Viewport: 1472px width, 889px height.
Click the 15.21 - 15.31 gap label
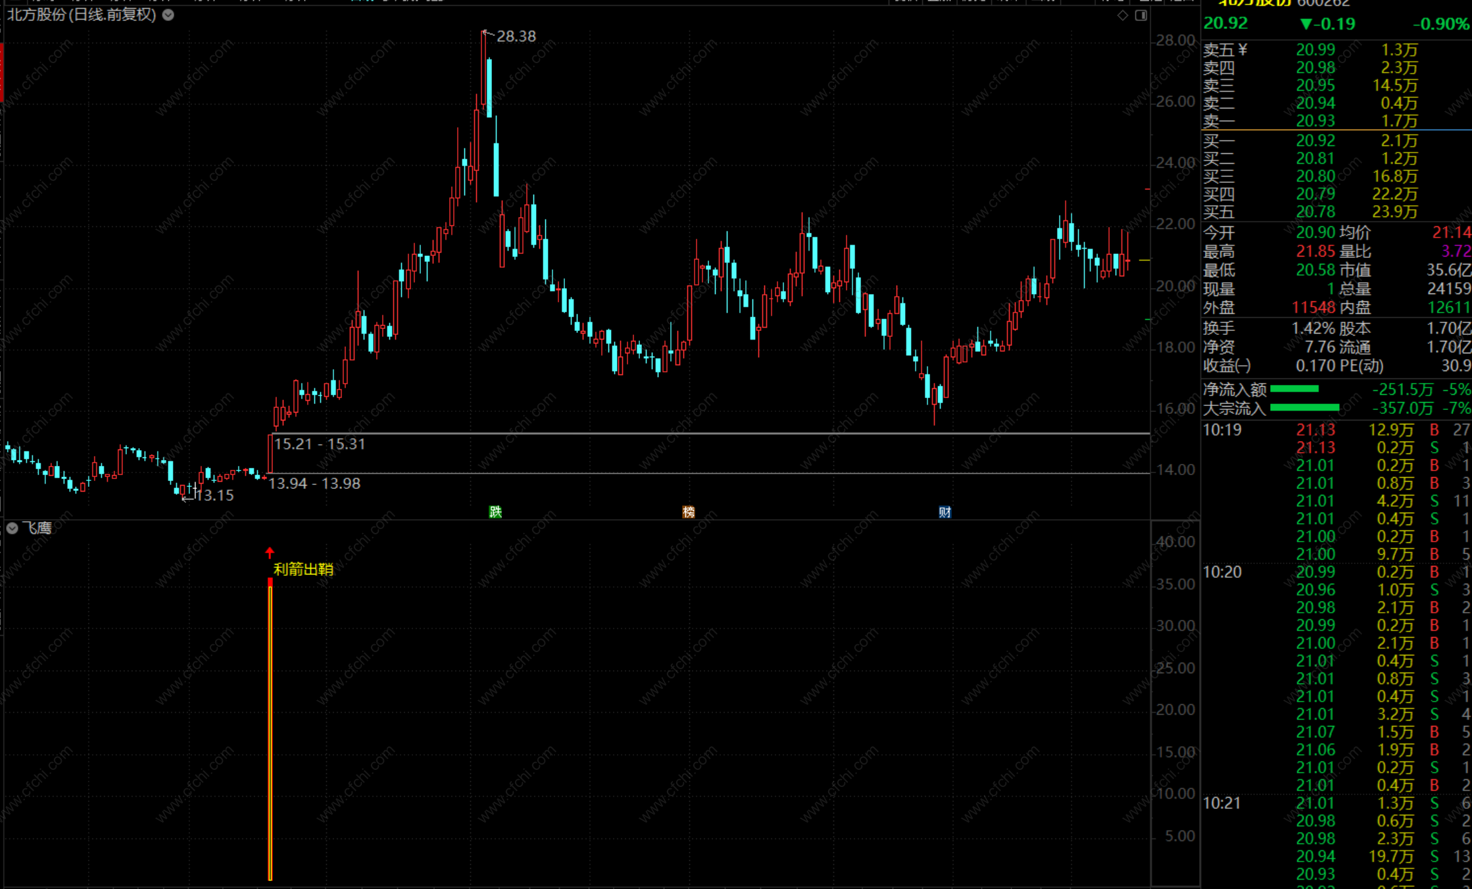319,444
